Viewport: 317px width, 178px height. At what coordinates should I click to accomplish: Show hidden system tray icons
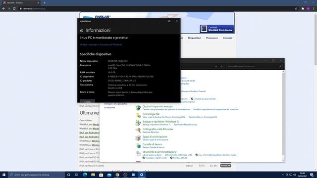click(283, 175)
